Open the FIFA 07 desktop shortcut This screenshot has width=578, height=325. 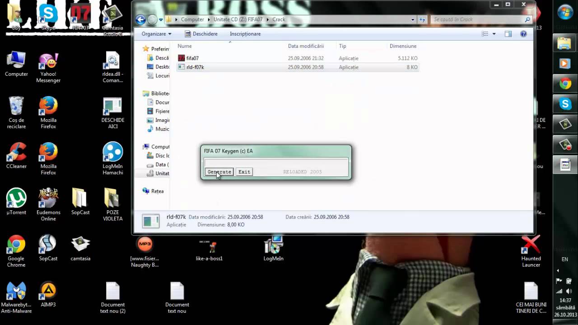click(x=80, y=17)
